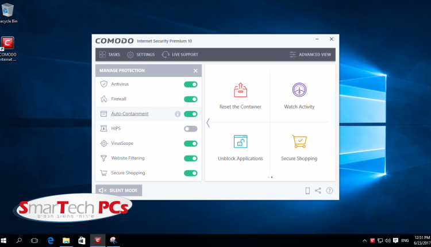
Task: Minimize the Comodo window
Action: click(x=317, y=39)
